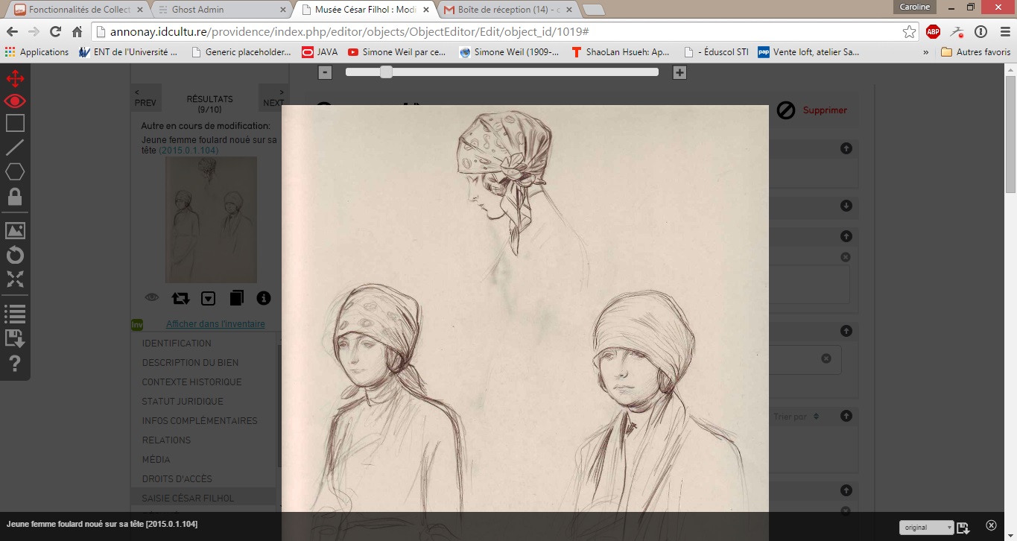Screen dimensions: 1017x541
Task: Open the object thumbnail of the sketch
Action: (211, 219)
